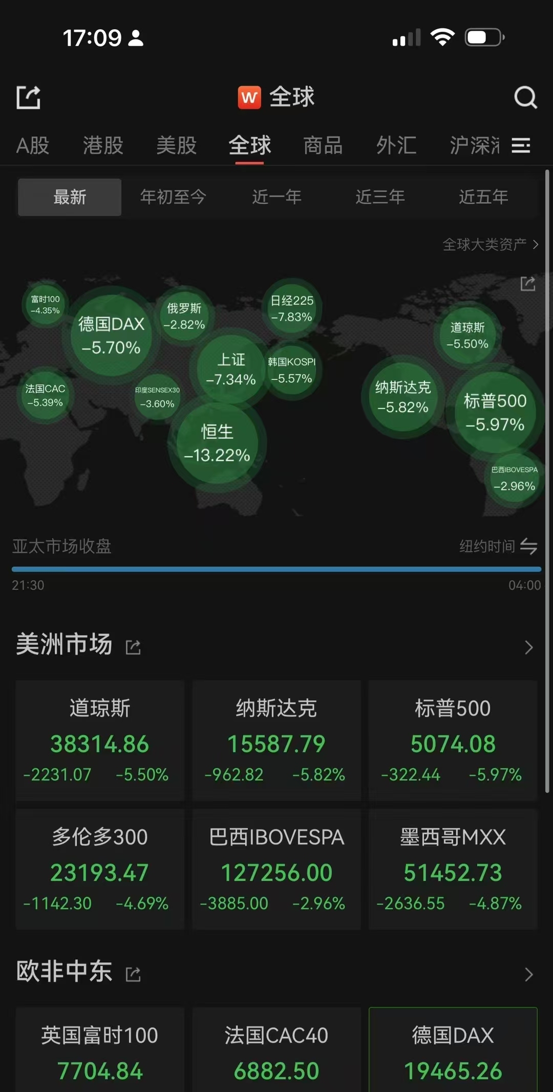The width and height of the screenshot is (553, 1092).
Task: Open the search magnifier icon
Action: coord(525,97)
